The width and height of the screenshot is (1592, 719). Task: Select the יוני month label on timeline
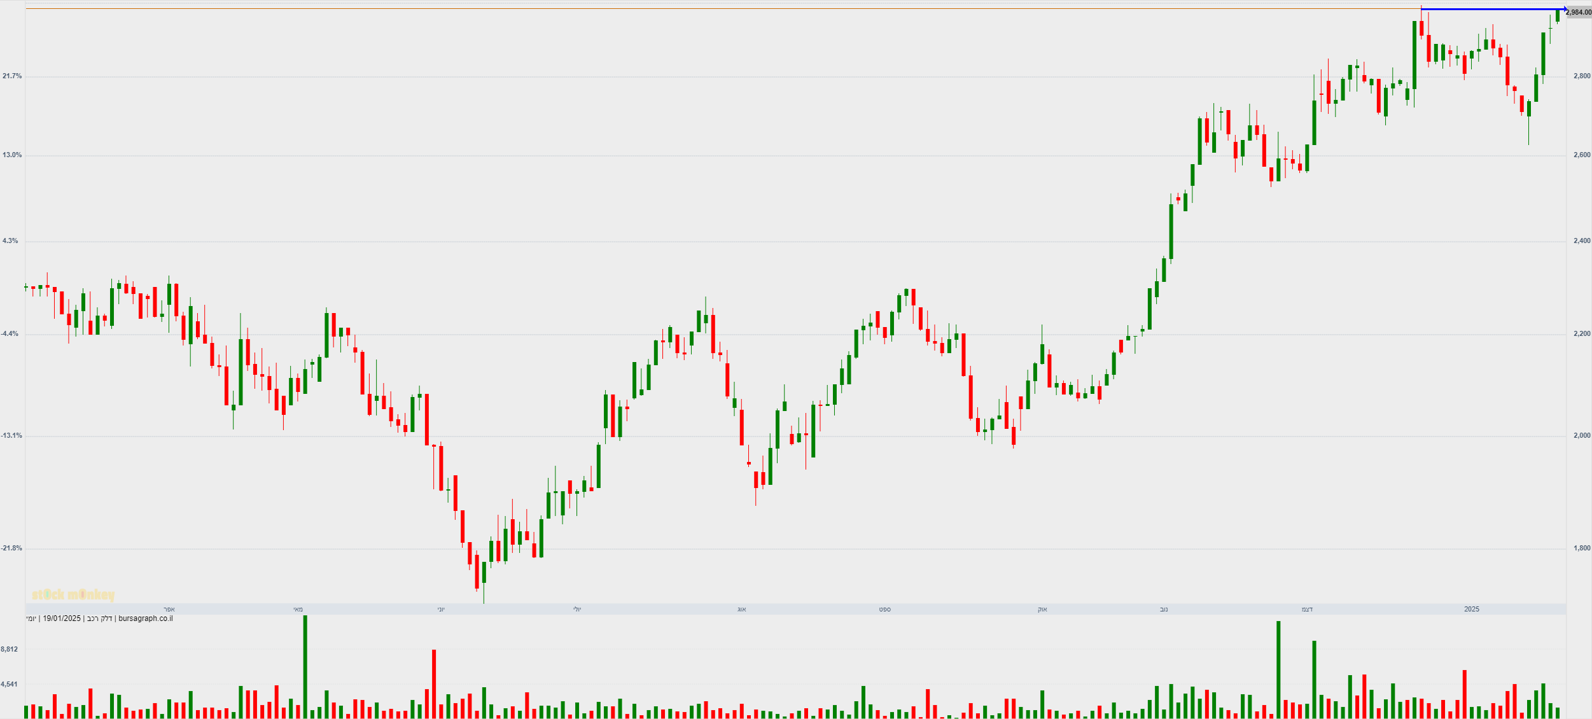[x=441, y=610]
